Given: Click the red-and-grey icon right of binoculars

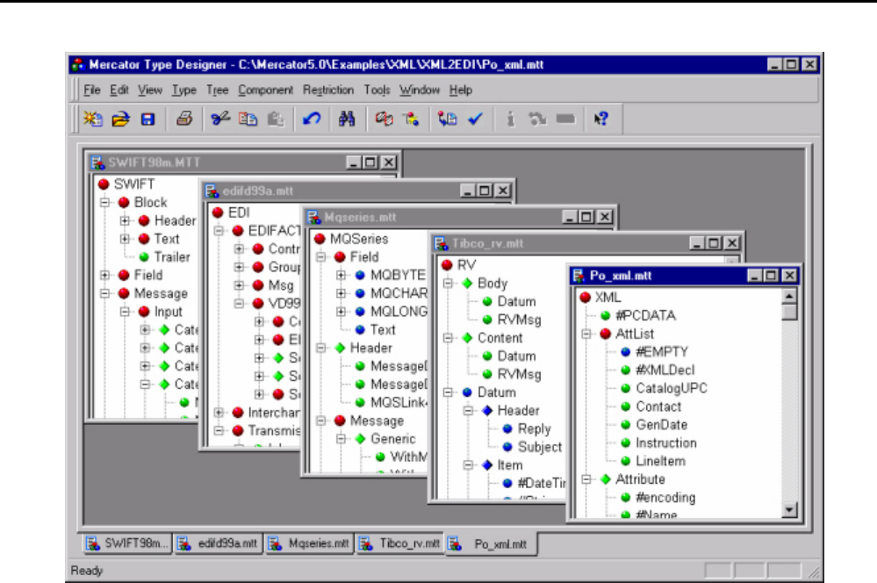Looking at the screenshot, I should point(384,119).
